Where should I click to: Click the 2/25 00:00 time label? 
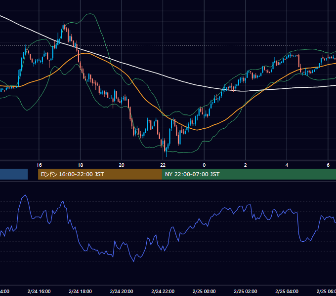(204, 291)
